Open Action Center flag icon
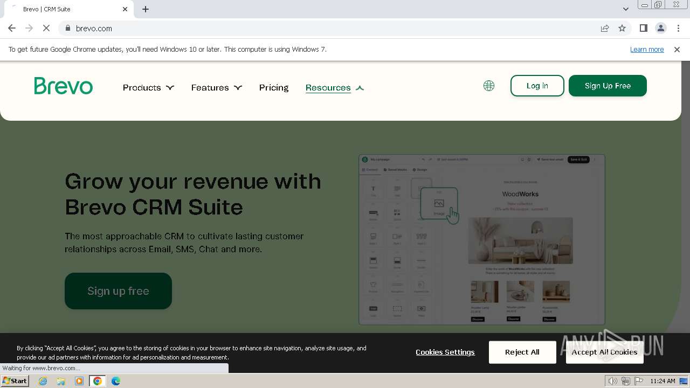This screenshot has height=388, width=690. click(x=639, y=381)
